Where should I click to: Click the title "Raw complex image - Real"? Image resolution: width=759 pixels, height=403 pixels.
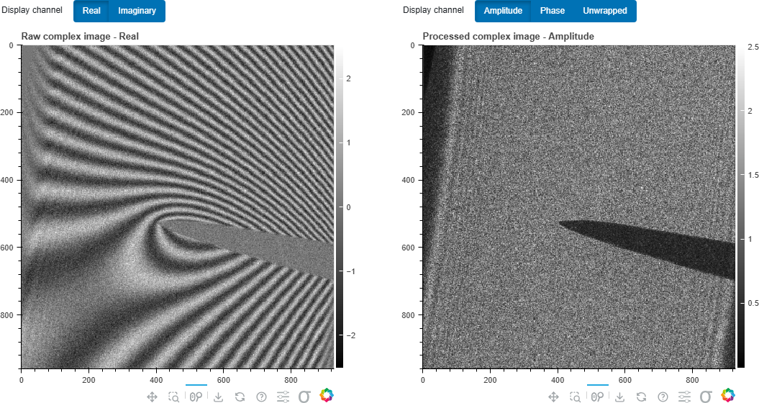tap(80, 36)
